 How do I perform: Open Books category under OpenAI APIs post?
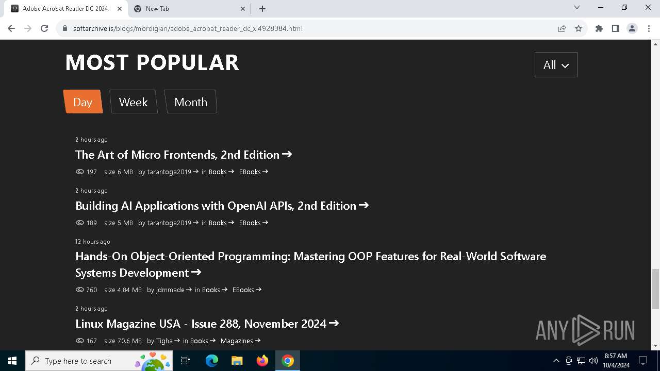click(221, 223)
